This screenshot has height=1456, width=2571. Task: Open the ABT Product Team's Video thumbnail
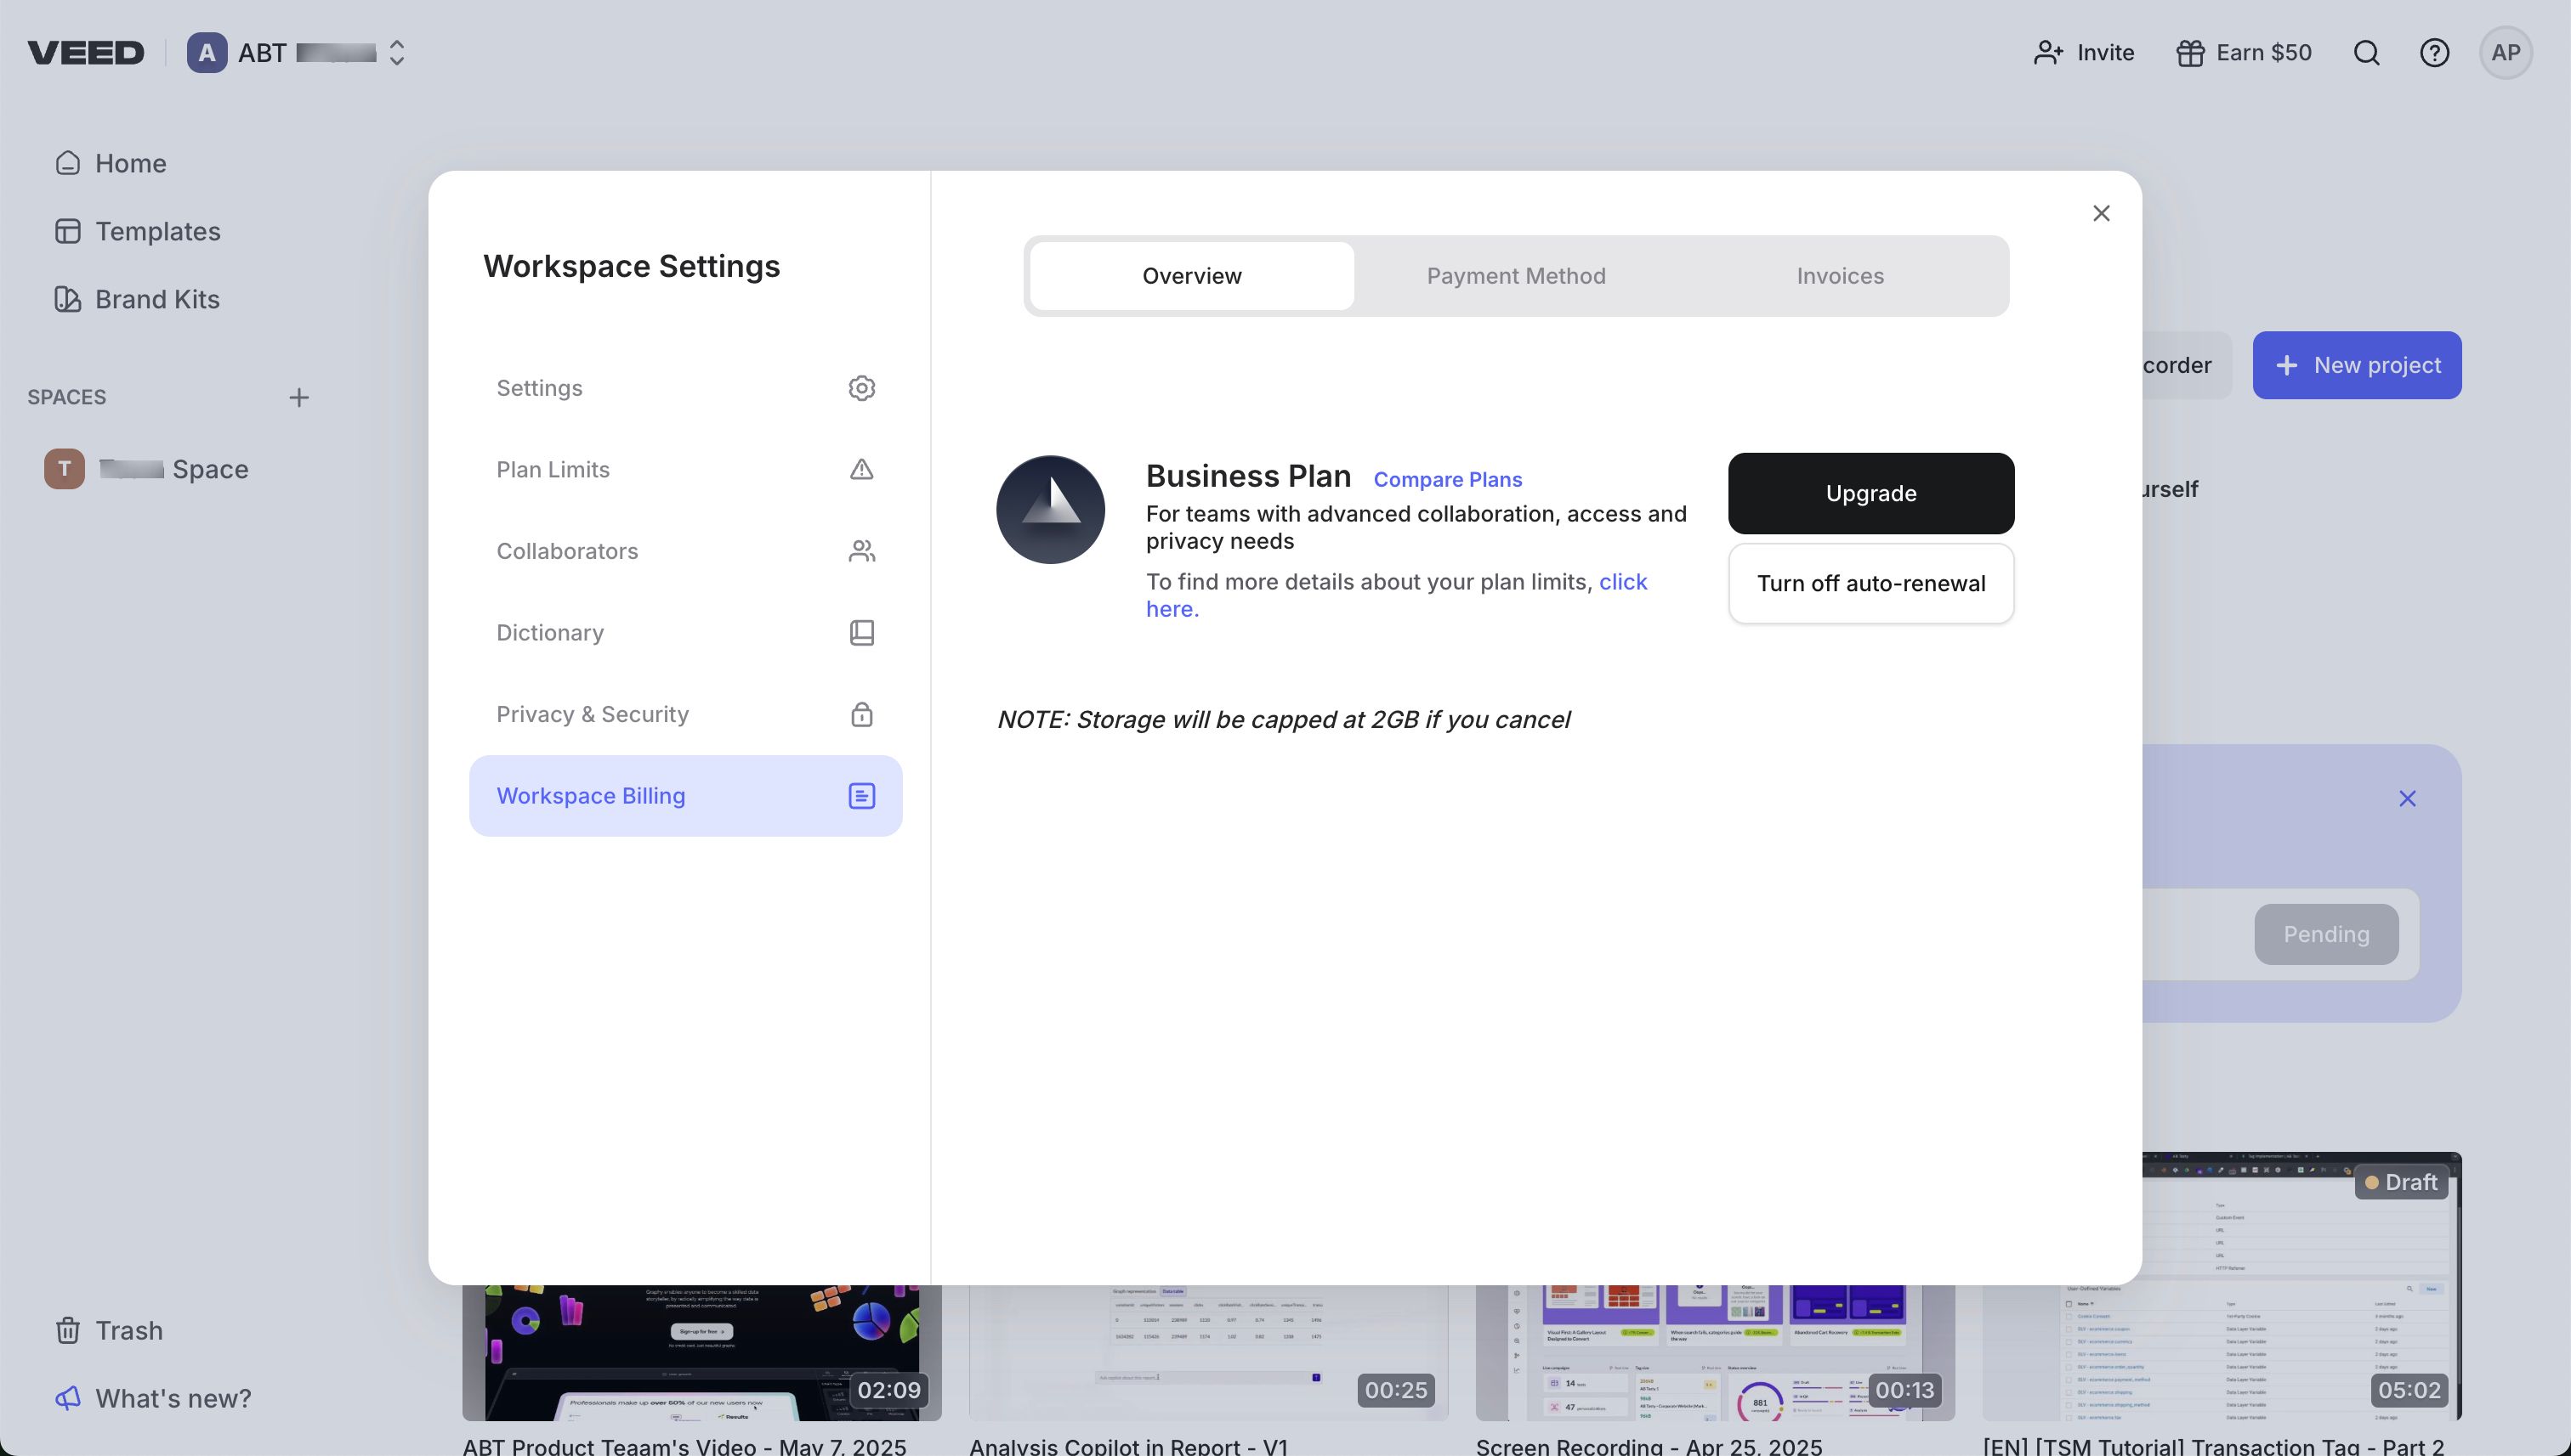tap(701, 1352)
